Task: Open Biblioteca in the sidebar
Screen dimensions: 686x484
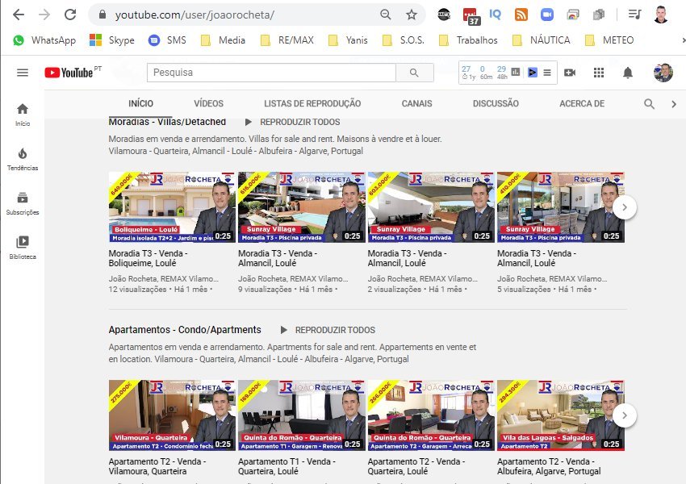Action: point(23,248)
